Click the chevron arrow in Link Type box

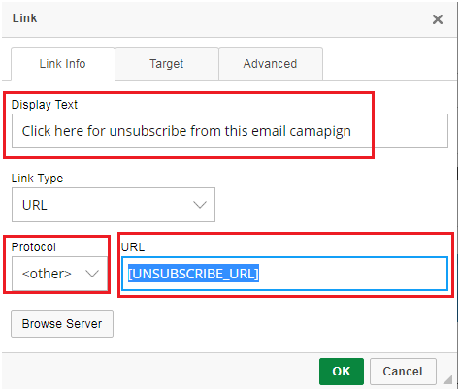click(x=200, y=205)
